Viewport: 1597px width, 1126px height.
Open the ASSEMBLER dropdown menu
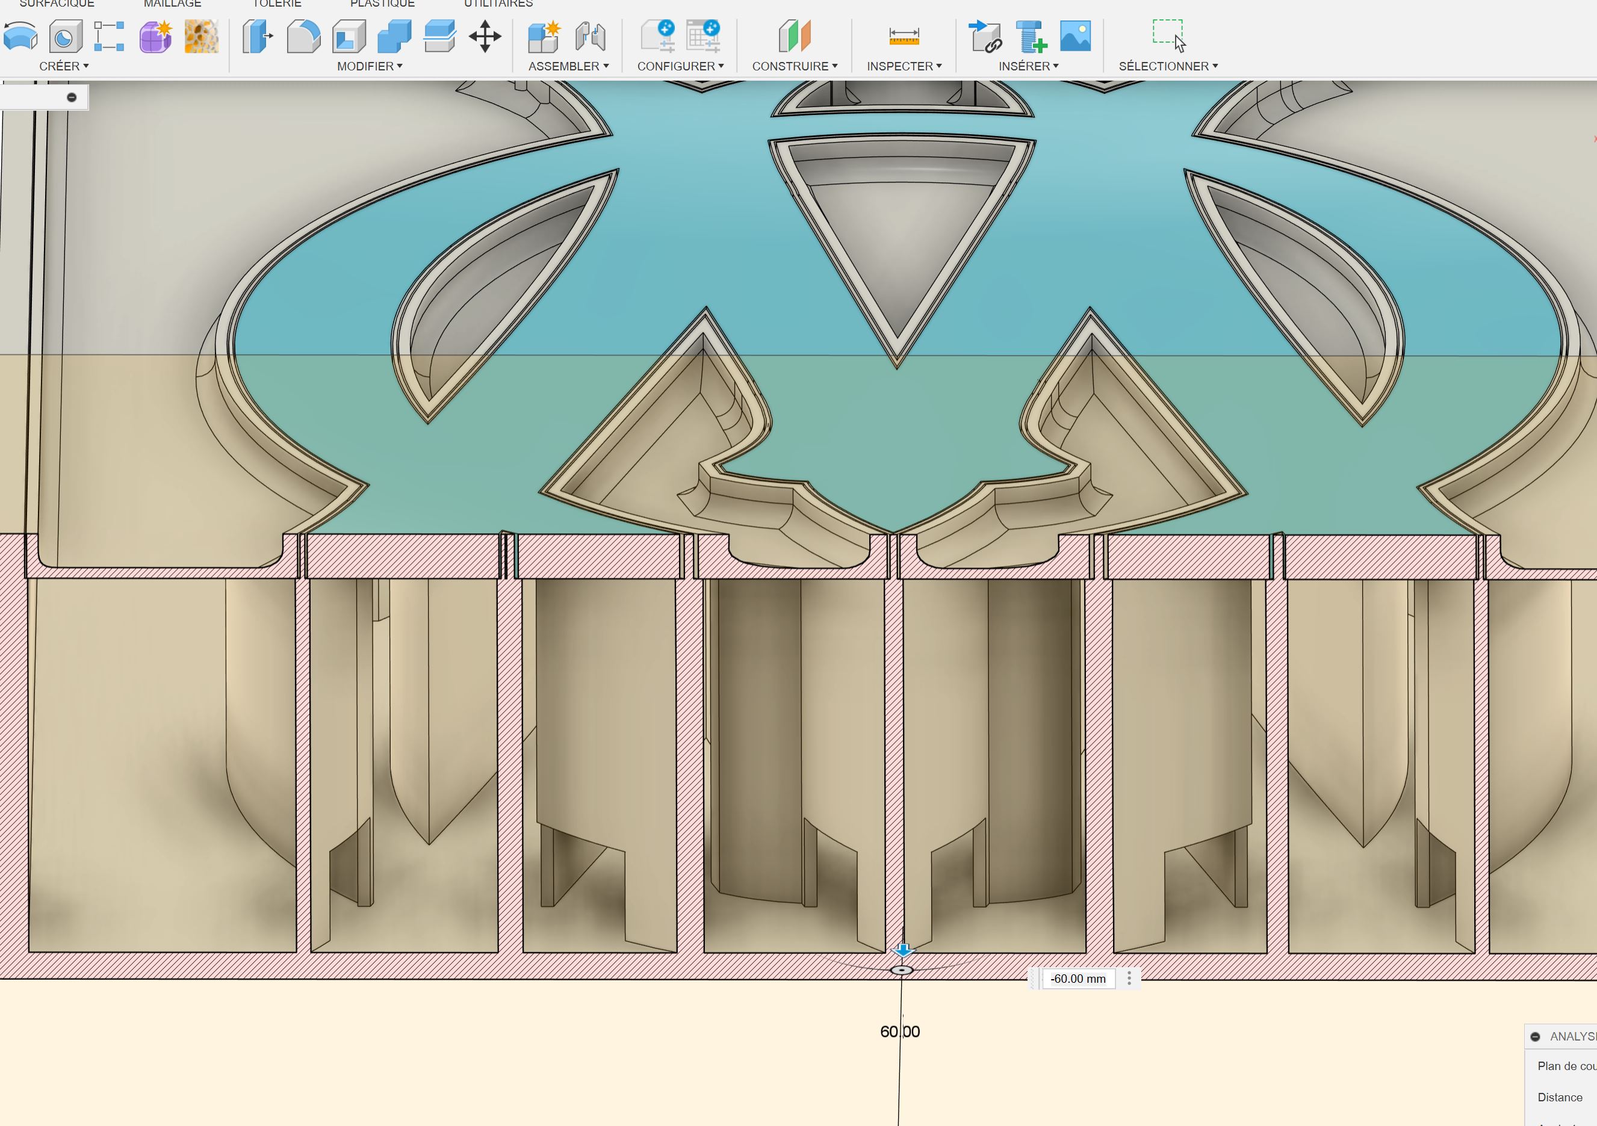coord(569,66)
